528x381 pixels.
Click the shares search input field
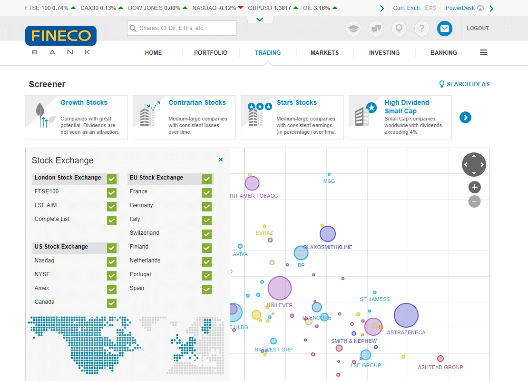pyautogui.click(x=182, y=28)
